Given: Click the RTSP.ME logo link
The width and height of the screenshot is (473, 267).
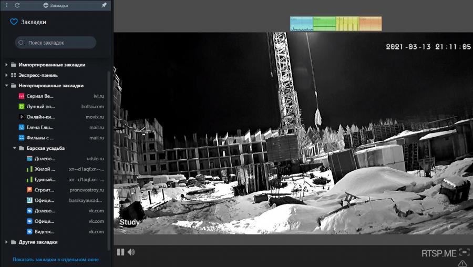Looking at the screenshot, I should click(x=438, y=253).
